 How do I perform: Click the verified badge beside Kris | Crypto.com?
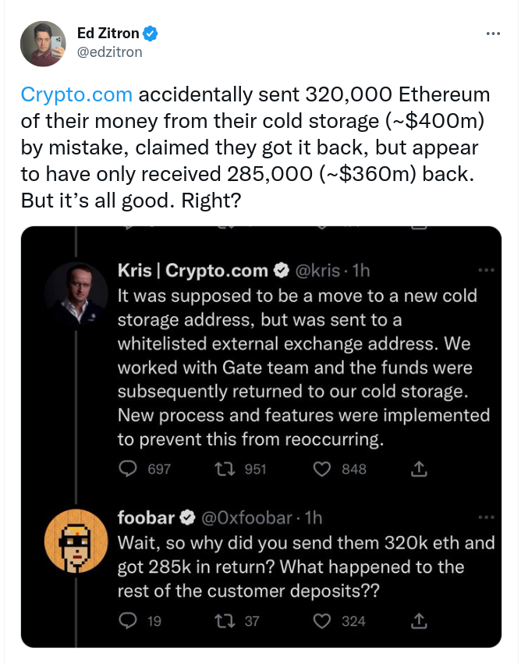(280, 271)
